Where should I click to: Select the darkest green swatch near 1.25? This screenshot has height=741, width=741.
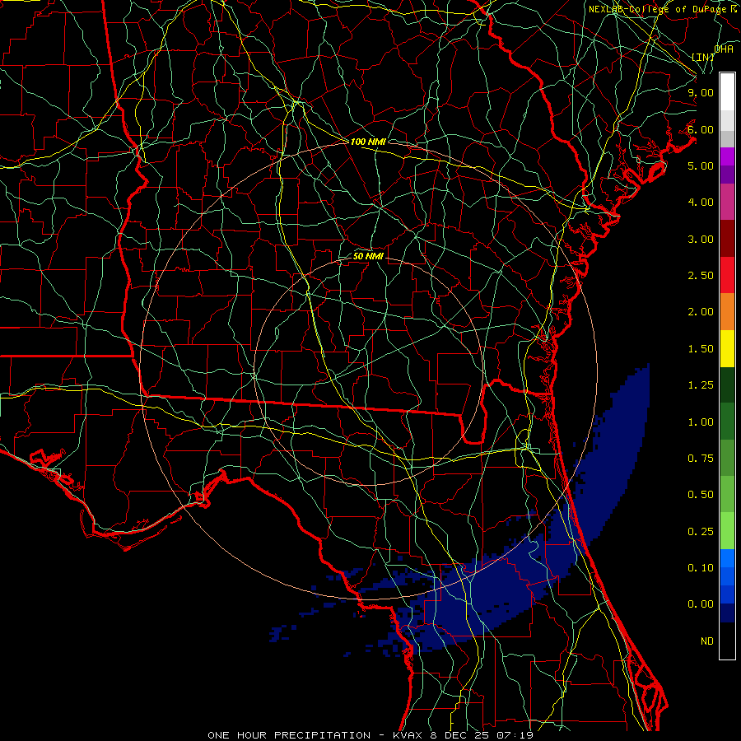coord(727,384)
